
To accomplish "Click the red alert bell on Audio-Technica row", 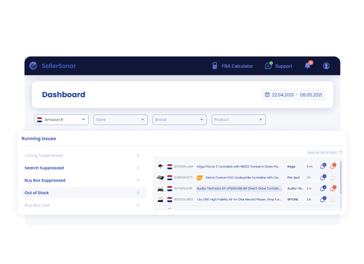I will 333,189.
